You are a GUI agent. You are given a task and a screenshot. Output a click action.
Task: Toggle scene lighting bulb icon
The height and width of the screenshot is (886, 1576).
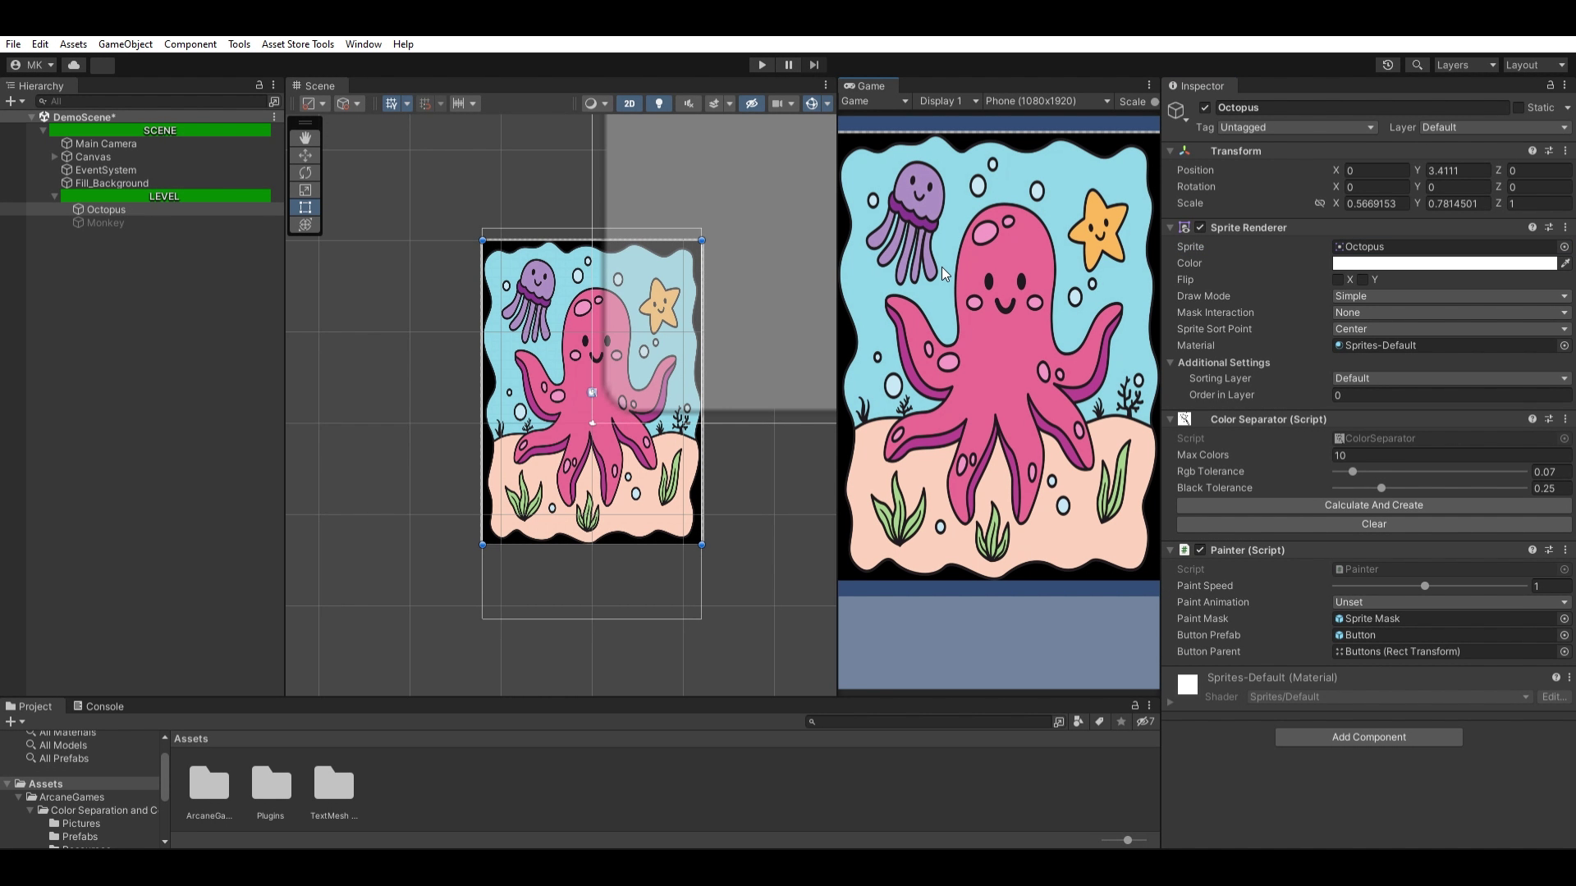pyautogui.click(x=659, y=103)
